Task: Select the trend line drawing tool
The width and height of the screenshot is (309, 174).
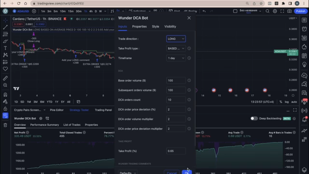Action: pos(5,27)
